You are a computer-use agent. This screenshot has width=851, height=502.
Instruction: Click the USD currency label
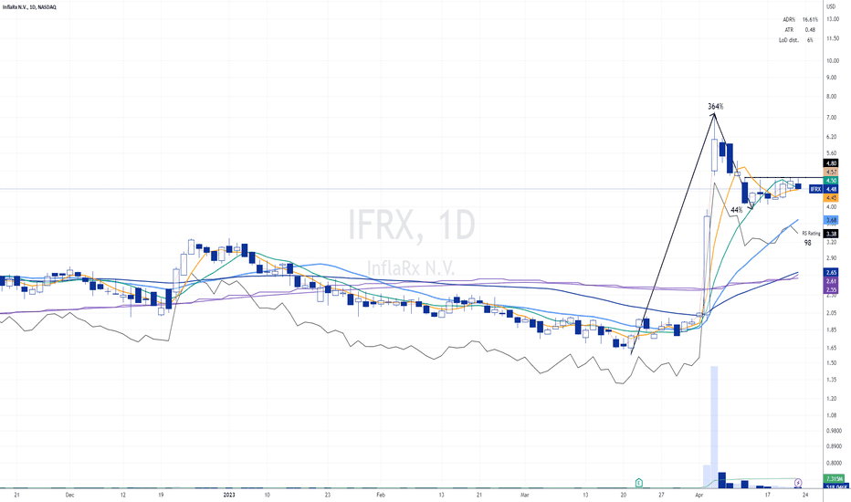831,6
